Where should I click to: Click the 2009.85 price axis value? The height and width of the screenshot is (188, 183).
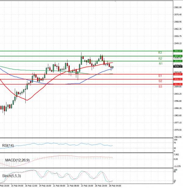point(178,87)
